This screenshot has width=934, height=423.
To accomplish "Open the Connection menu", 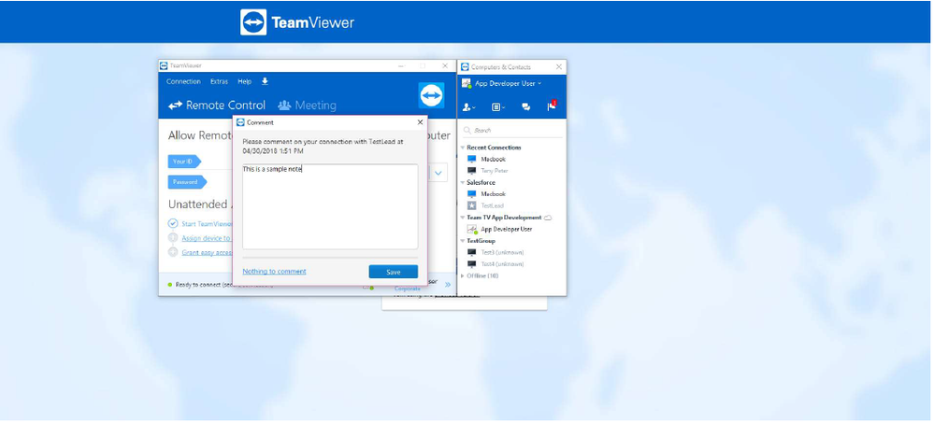I will click(183, 81).
